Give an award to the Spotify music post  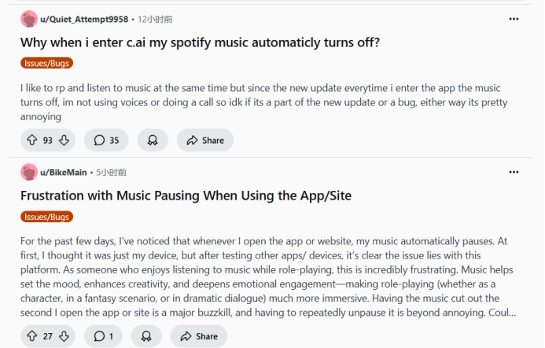[x=153, y=141]
